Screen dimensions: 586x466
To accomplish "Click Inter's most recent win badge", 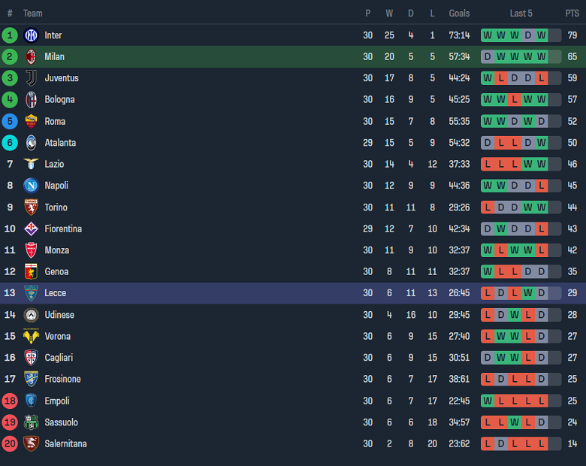I will [541, 35].
